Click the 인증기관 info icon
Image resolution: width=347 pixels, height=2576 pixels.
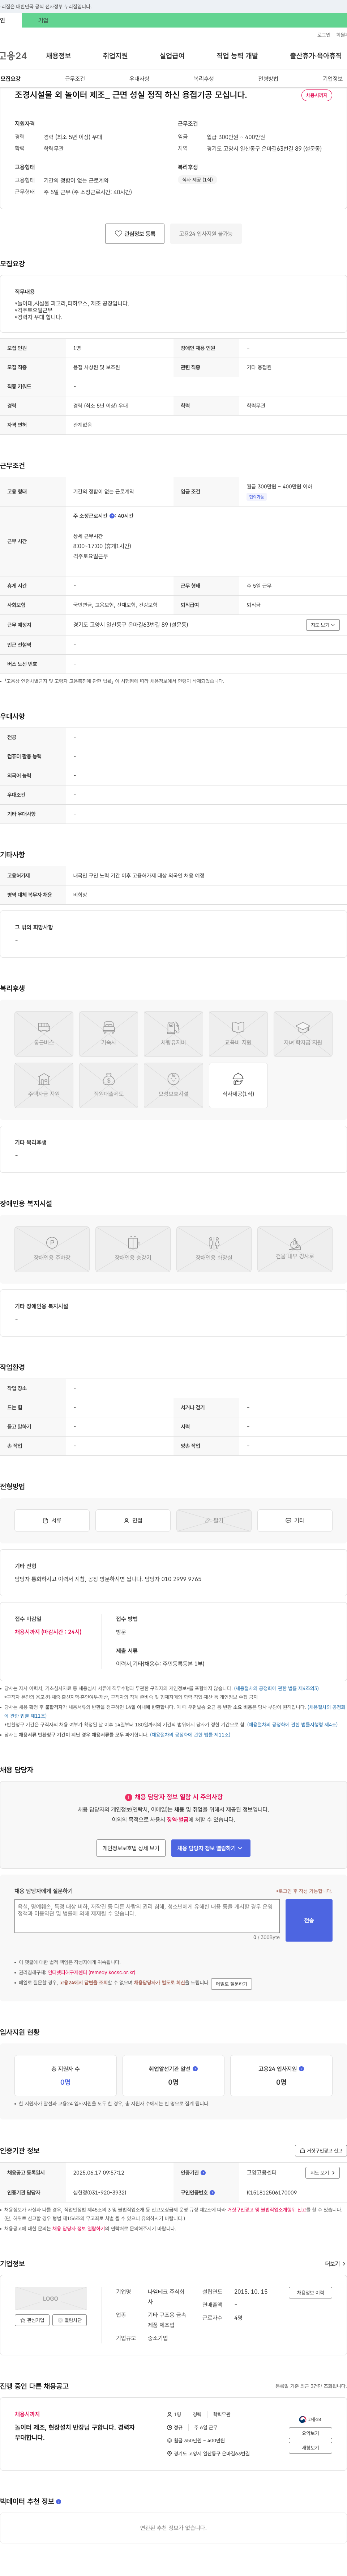[204, 2173]
